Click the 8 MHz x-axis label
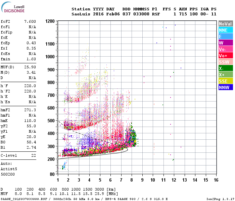 point(132,180)
